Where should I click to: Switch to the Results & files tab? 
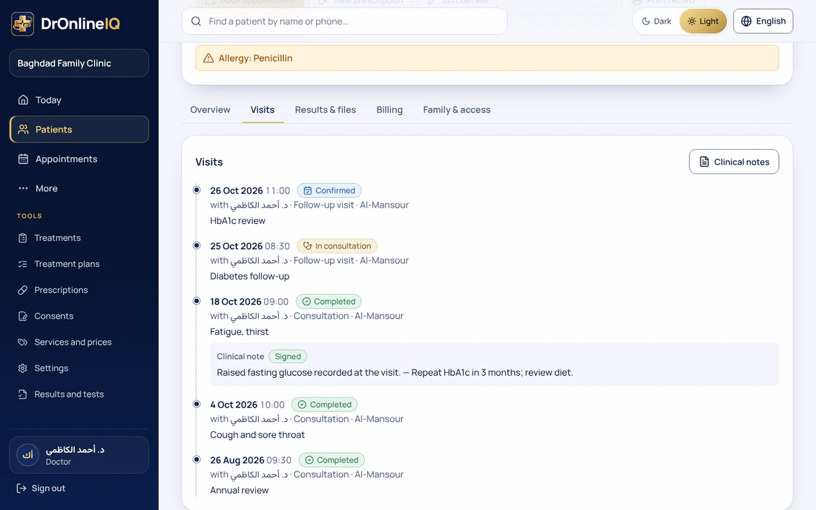click(x=325, y=110)
